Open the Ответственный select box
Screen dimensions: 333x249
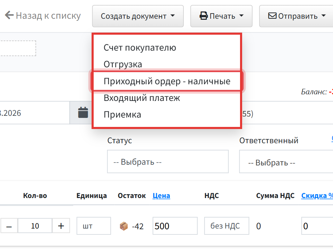coord(286,162)
